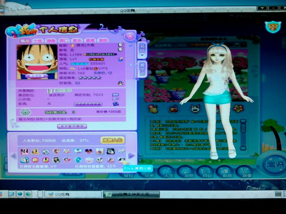Click the Lv189 experience bar
This screenshot has width=286, height=214.
[100, 54]
